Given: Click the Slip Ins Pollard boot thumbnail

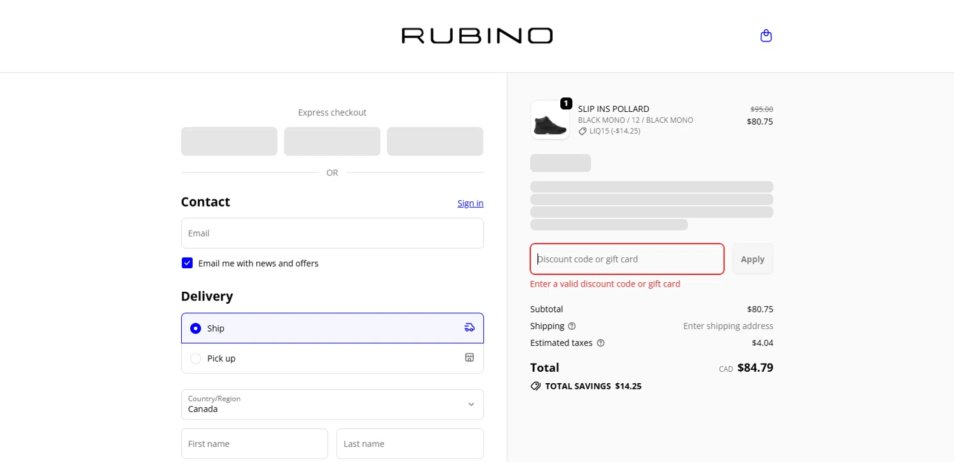Looking at the screenshot, I should (550, 120).
